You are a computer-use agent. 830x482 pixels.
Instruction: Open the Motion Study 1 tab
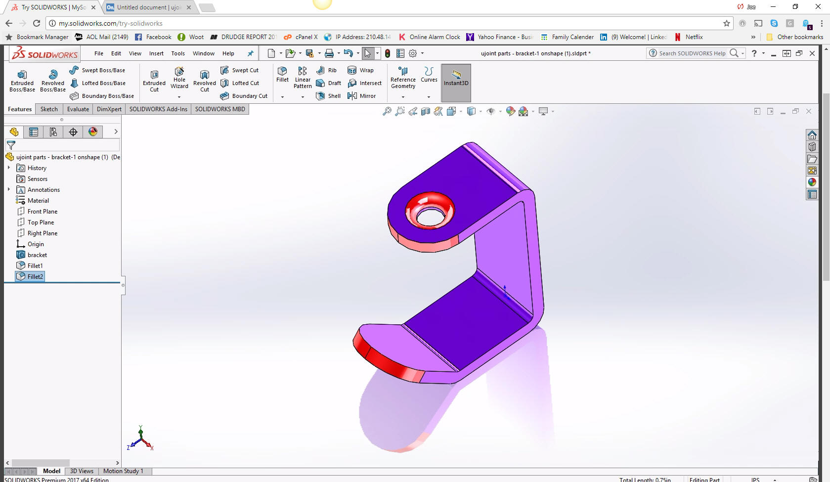click(x=123, y=471)
